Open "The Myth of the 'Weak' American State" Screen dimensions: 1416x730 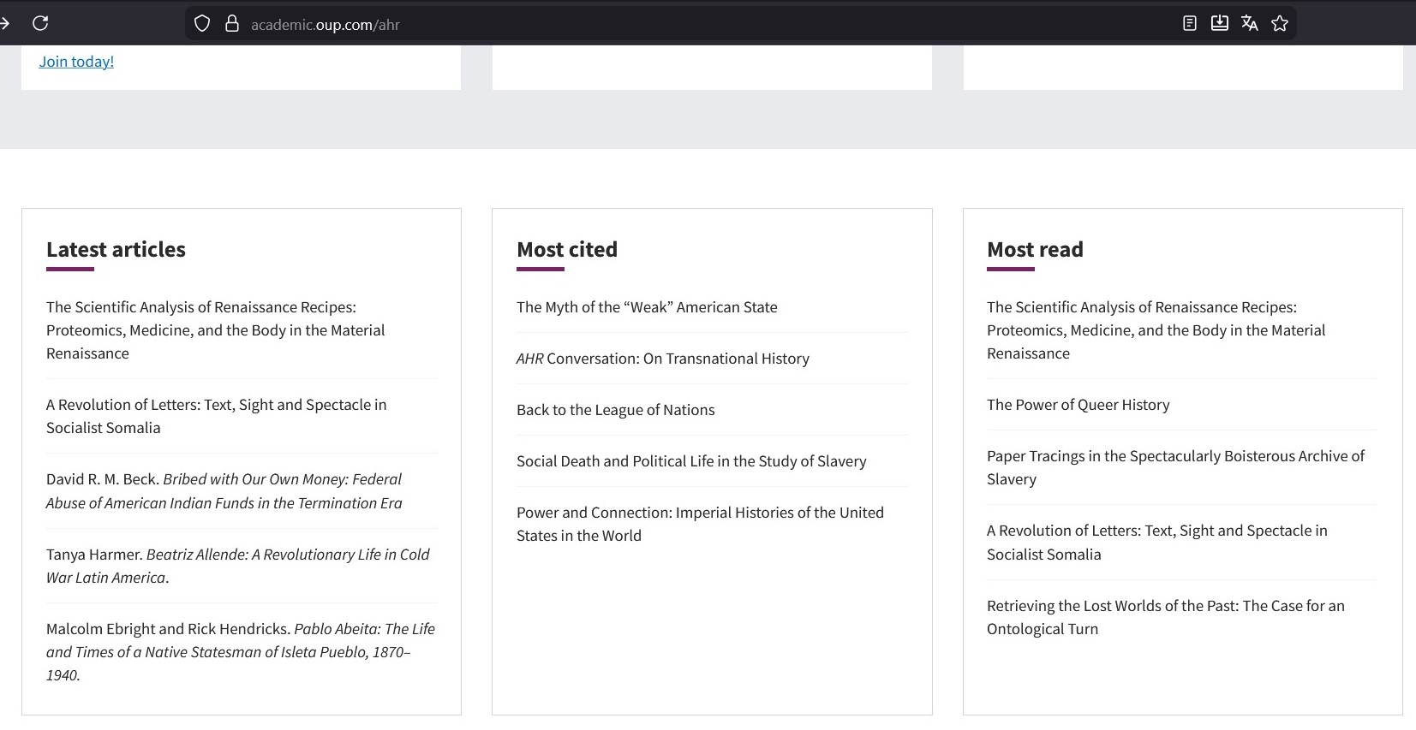point(647,307)
